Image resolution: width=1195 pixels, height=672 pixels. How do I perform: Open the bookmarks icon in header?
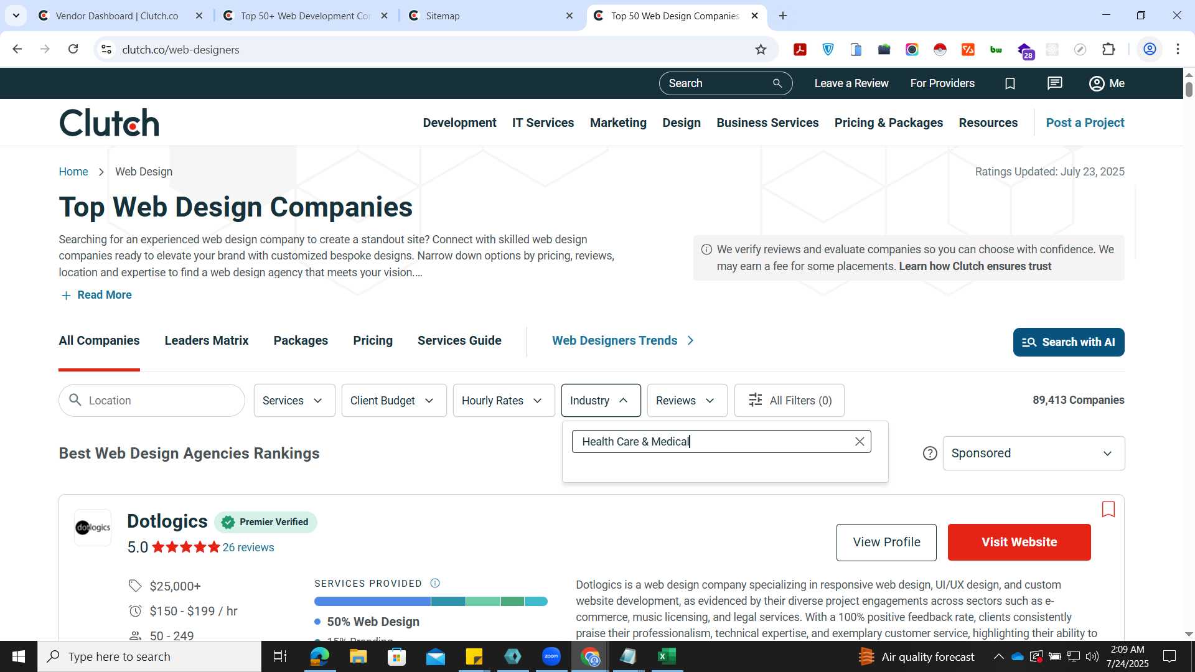click(1010, 83)
